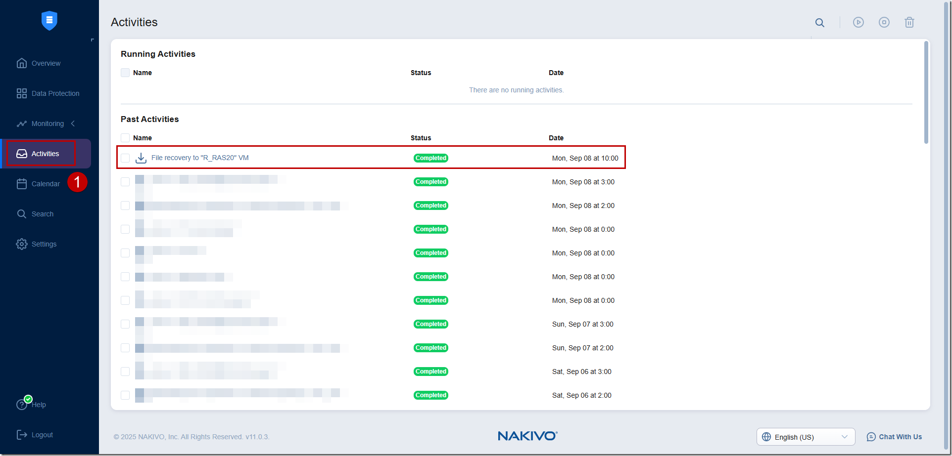Click the chat bubble icon
This screenshot has width=952, height=456.
[x=871, y=437]
